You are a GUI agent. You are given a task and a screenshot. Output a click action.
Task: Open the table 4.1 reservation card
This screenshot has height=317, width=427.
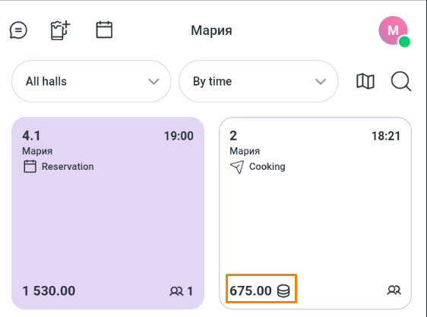point(108,213)
